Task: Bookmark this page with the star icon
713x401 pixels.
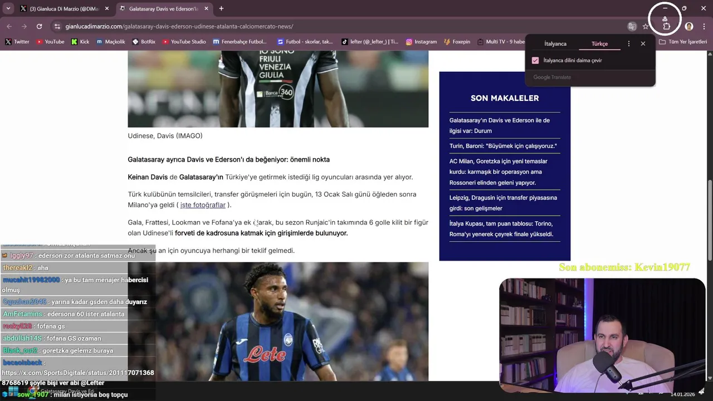Action: [x=646, y=26]
